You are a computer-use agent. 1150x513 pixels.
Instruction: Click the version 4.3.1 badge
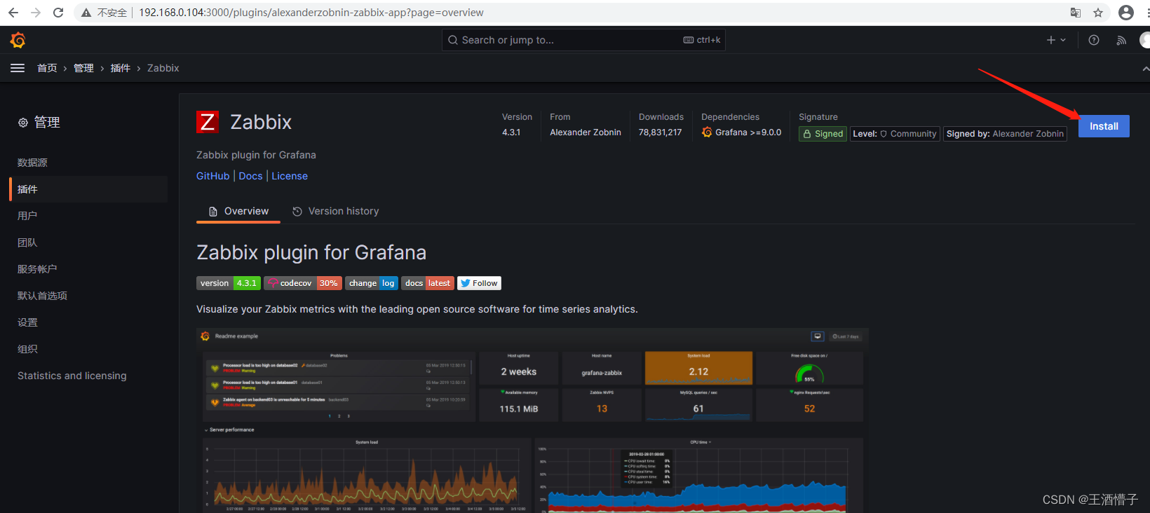pyautogui.click(x=229, y=283)
